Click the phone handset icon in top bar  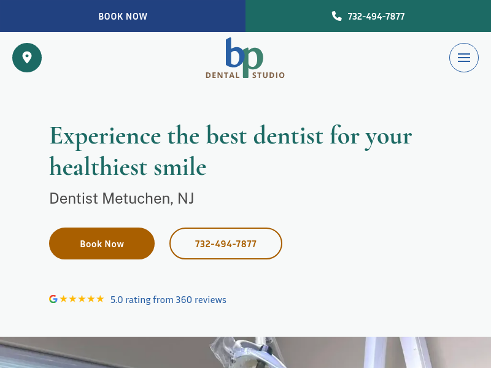pyautogui.click(x=336, y=16)
